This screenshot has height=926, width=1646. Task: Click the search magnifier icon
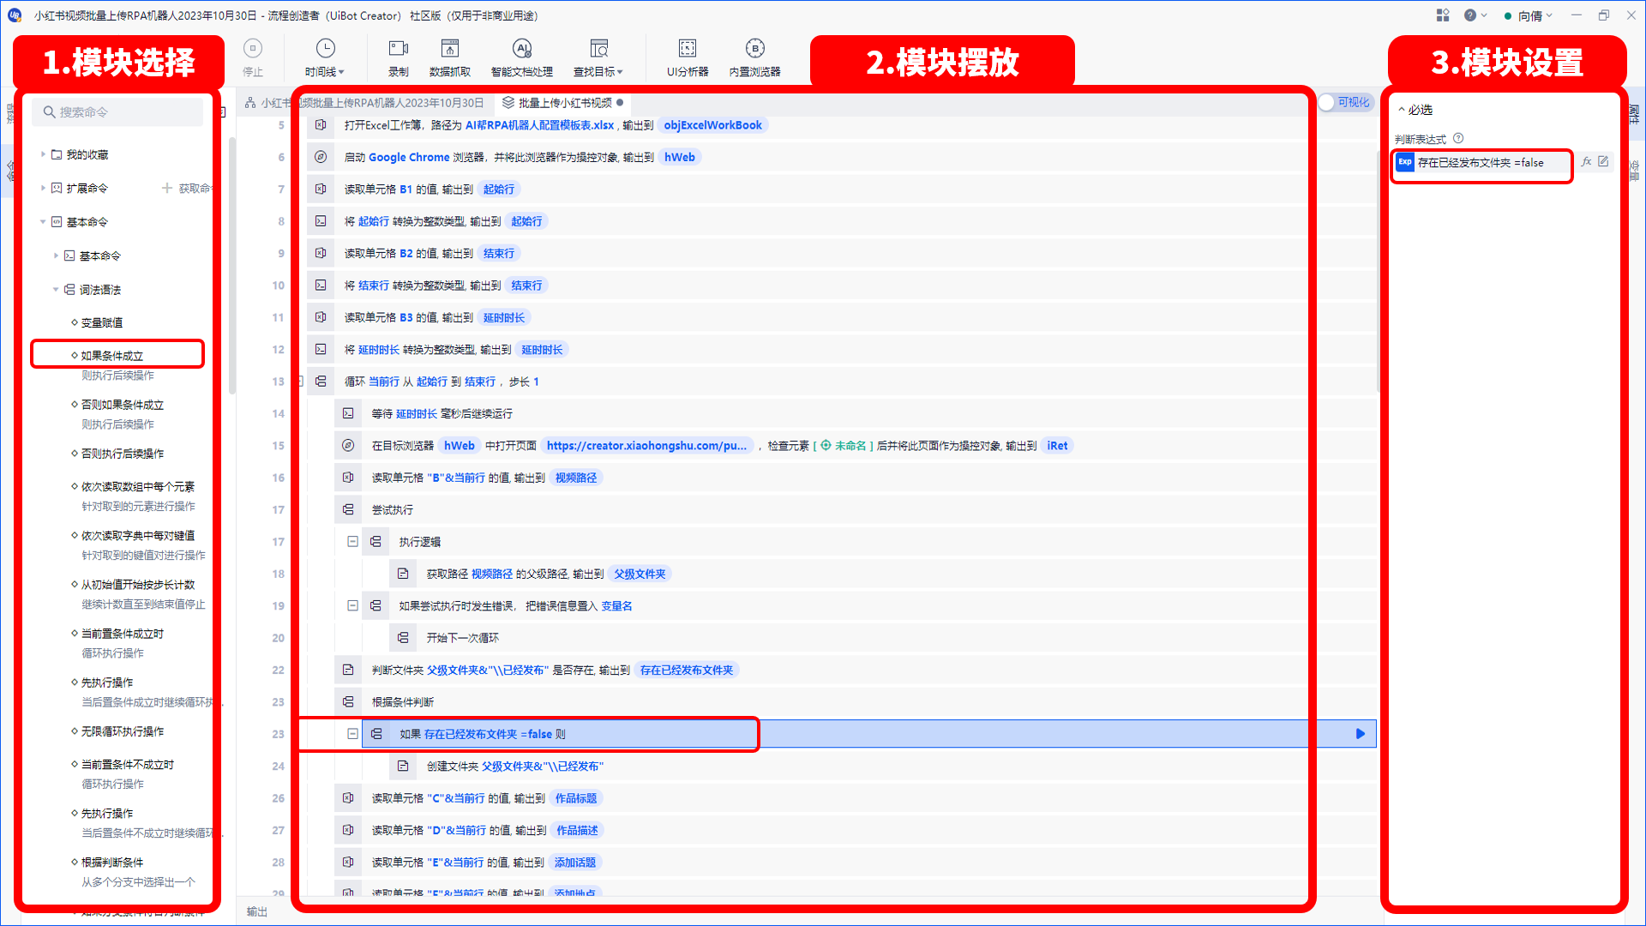pos(49,112)
